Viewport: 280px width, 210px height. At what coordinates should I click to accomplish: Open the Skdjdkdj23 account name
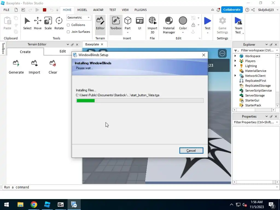click(266, 10)
